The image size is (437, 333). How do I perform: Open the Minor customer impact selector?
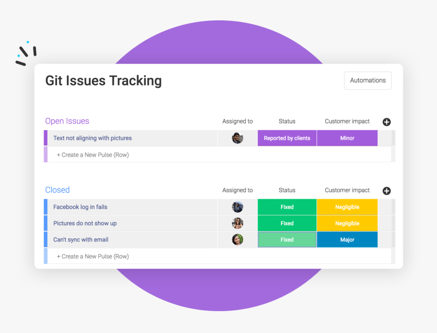[x=347, y=138]
